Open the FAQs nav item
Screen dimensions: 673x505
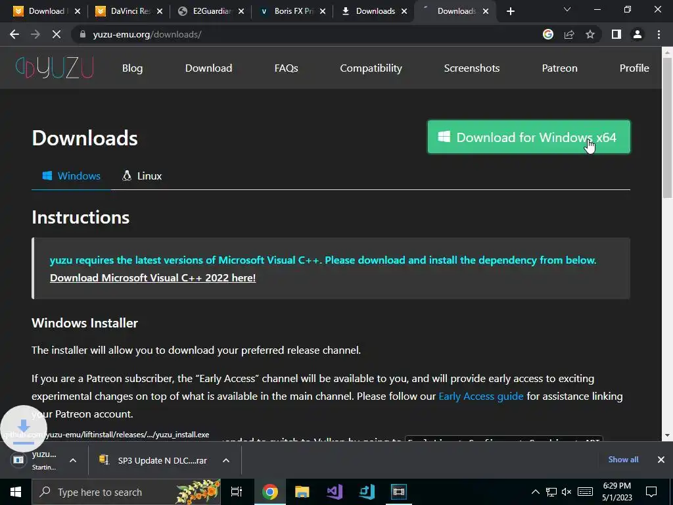(x=287, y=68)
